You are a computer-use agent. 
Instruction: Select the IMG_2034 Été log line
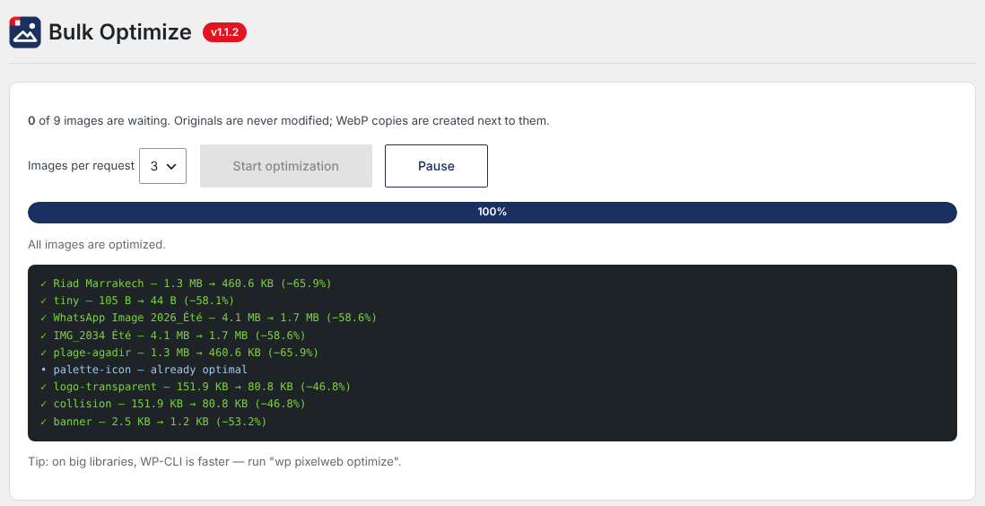(172, 335)
